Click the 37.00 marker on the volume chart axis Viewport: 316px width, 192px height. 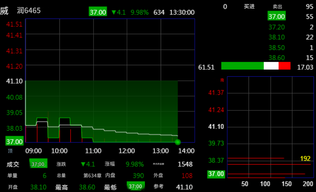[x=216, y=174]
